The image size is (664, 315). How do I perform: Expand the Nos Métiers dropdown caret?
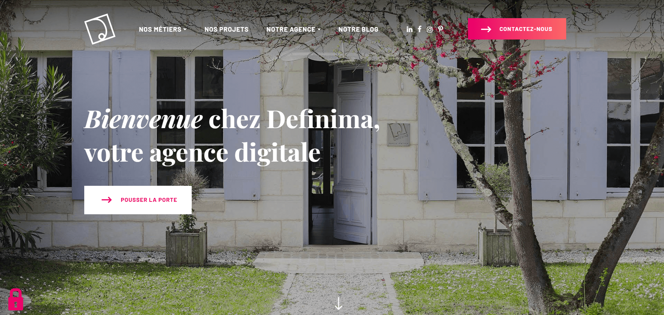point(185,30)
